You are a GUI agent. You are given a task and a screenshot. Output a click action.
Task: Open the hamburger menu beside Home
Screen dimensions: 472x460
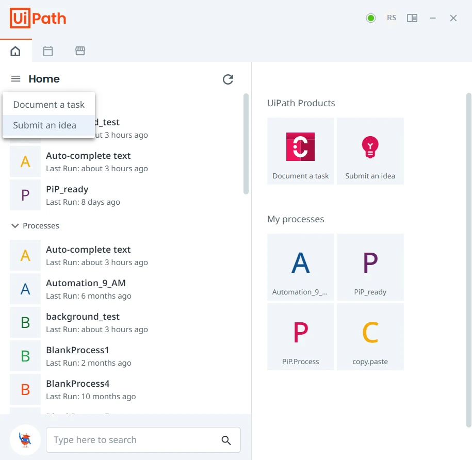pyautogui.click(x=15, y=79)
